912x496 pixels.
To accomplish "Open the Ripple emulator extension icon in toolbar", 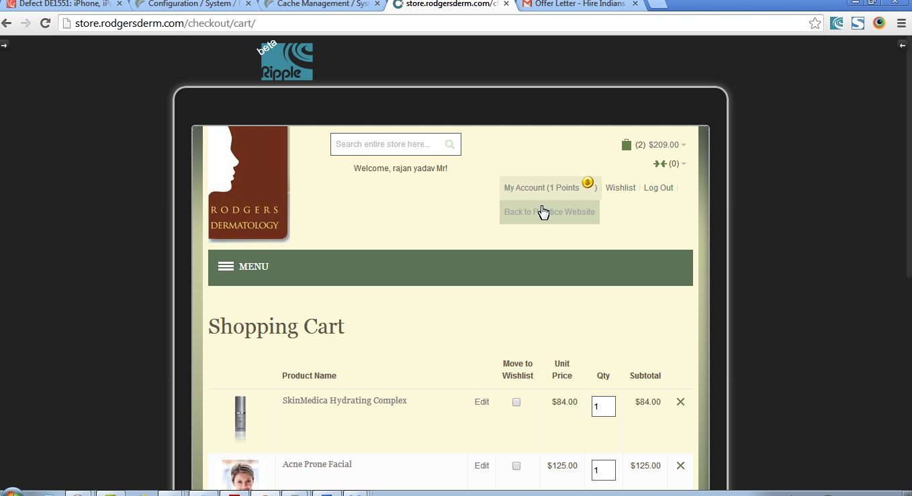I will (x=837, y=23).
